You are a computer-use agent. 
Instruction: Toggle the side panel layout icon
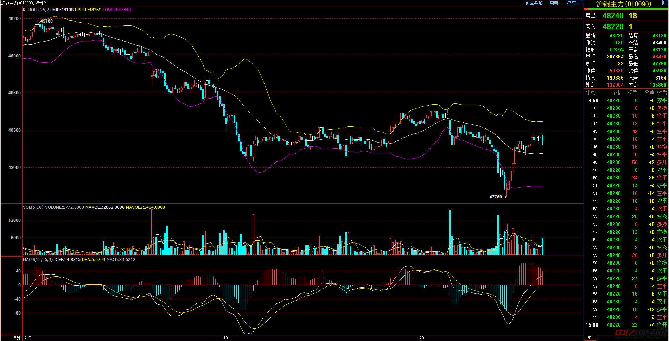580,2
